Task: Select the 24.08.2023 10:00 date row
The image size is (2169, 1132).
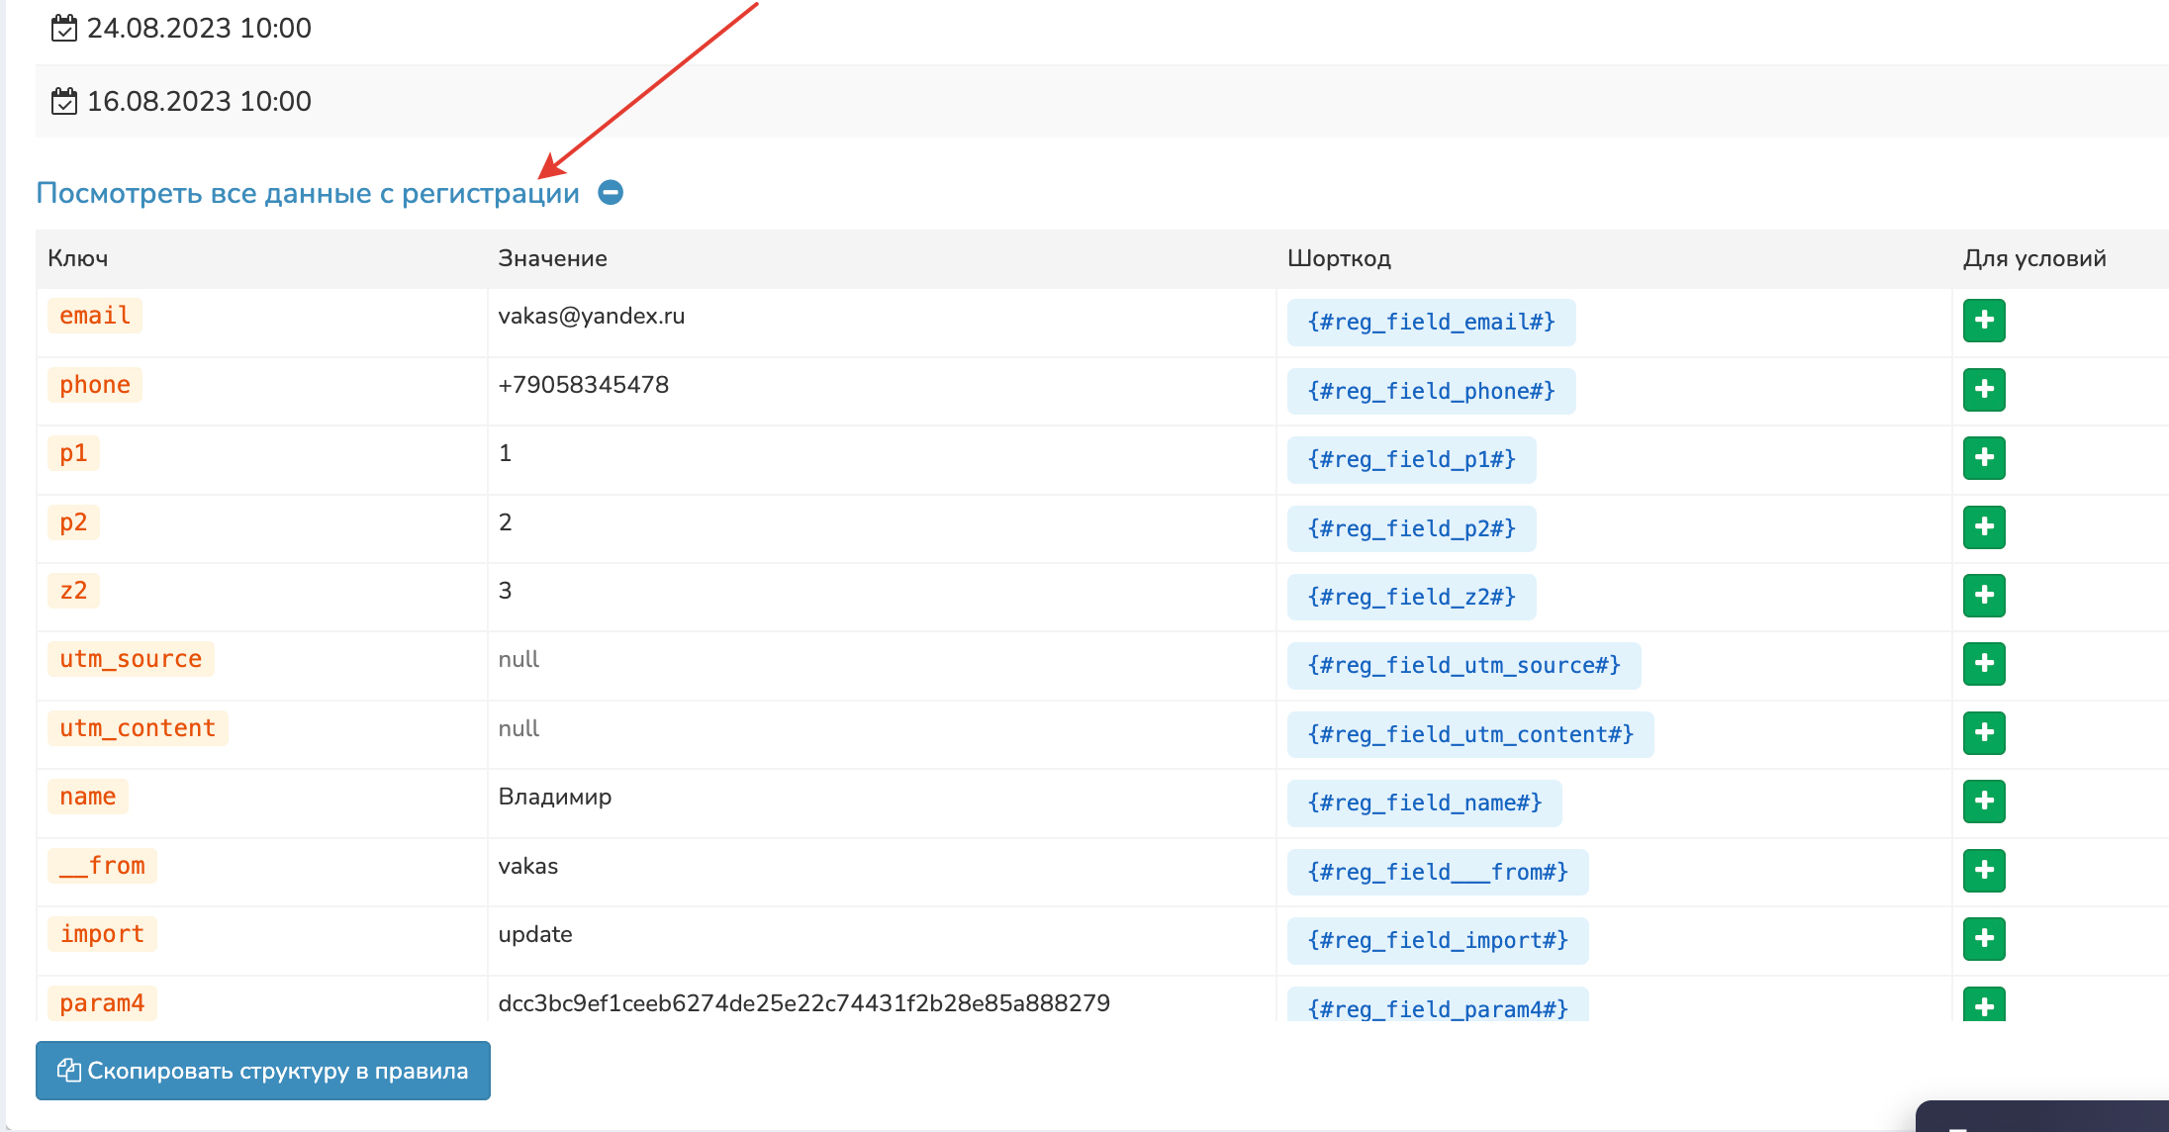Action: (x=198, y=29)
